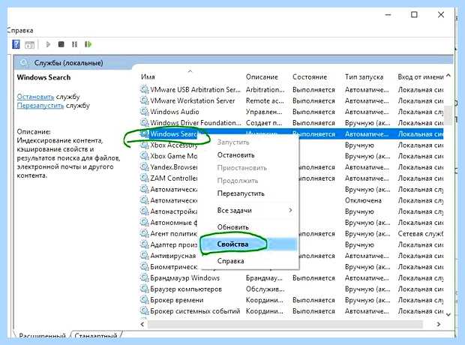The width and height of the screenshot is (465, 345).
Task: Click gear icon of Windows Driver Foundation
Action: (x=144, y=123)
